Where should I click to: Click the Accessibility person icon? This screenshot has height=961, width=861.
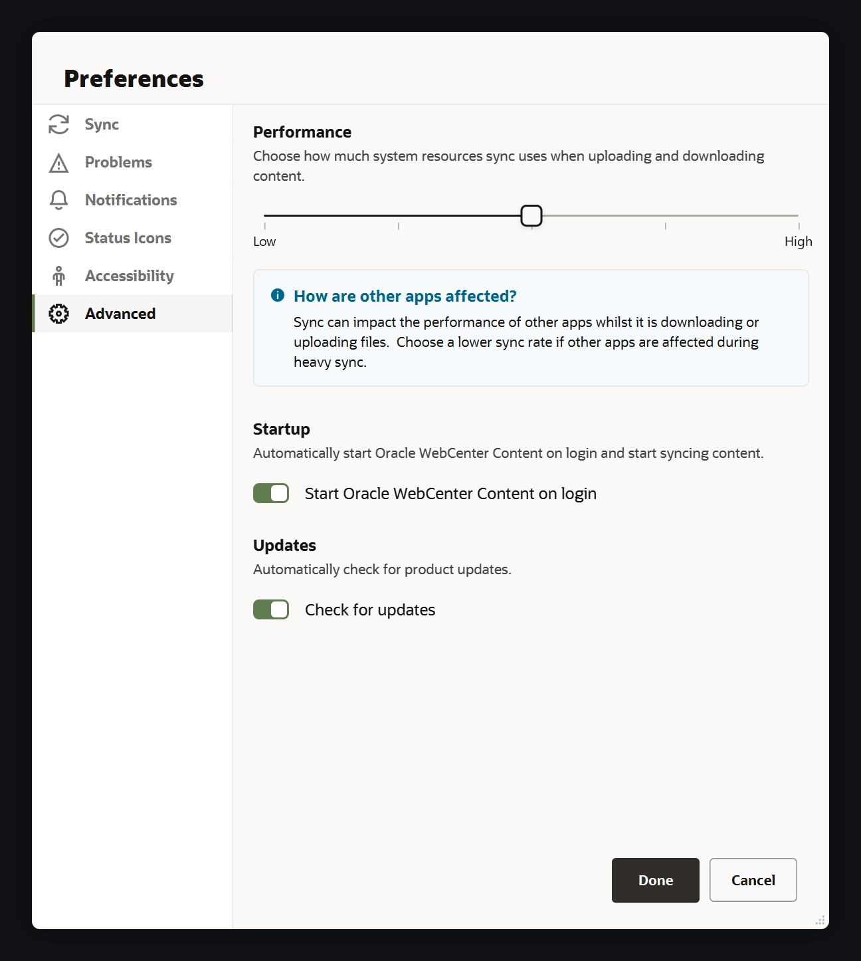[58, 276]
